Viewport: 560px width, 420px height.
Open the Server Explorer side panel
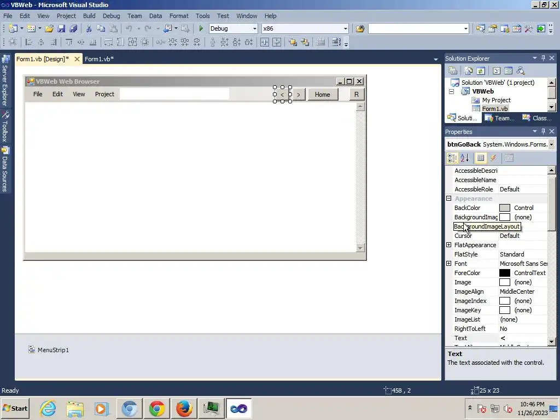point(5,81)
